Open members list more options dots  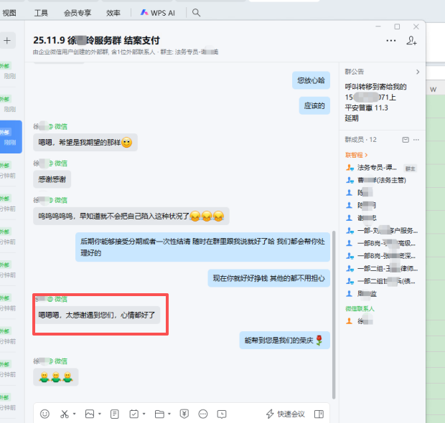pyautogui.click(x=416, y=140)
